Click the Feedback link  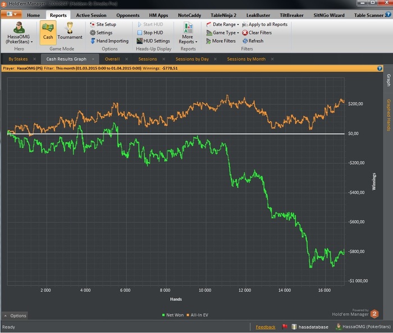tap(266, 327)
